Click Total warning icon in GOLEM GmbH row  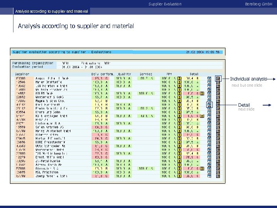(202, 93)
